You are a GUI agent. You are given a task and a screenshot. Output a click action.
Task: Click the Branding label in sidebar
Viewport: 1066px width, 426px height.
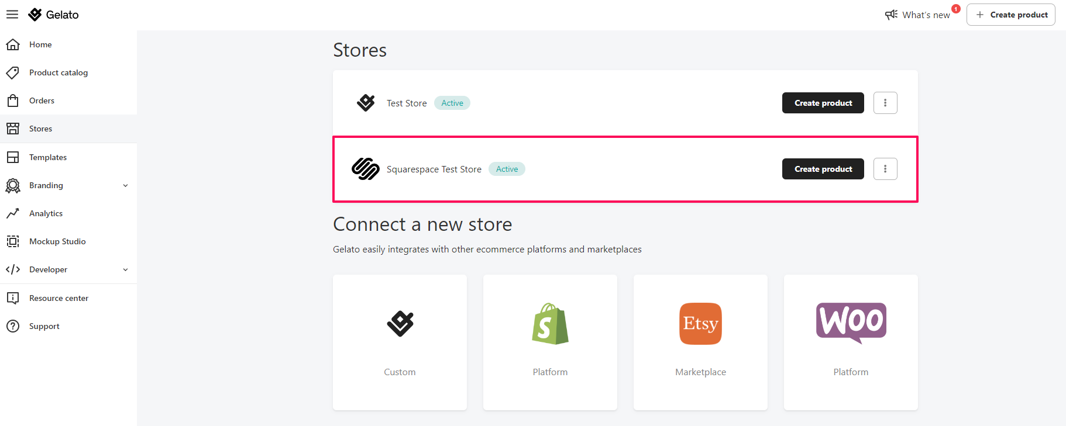pyautogui.click(x=46, y=185)
